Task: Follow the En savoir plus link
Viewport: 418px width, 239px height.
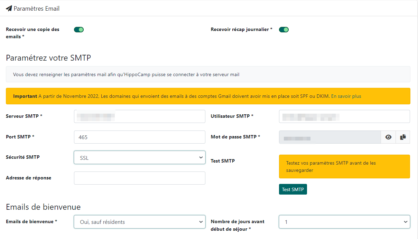Action: [346, 96]
